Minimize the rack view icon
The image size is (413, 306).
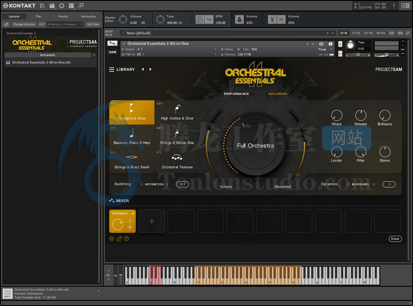[81, 6]
